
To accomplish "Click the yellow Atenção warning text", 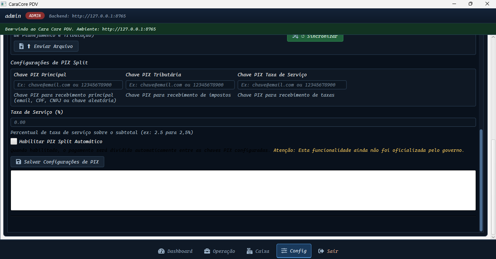I will (x=368, y=150).
